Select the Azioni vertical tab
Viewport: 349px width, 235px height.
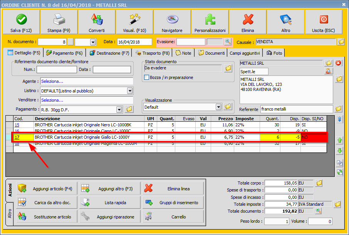click(10, 190)
